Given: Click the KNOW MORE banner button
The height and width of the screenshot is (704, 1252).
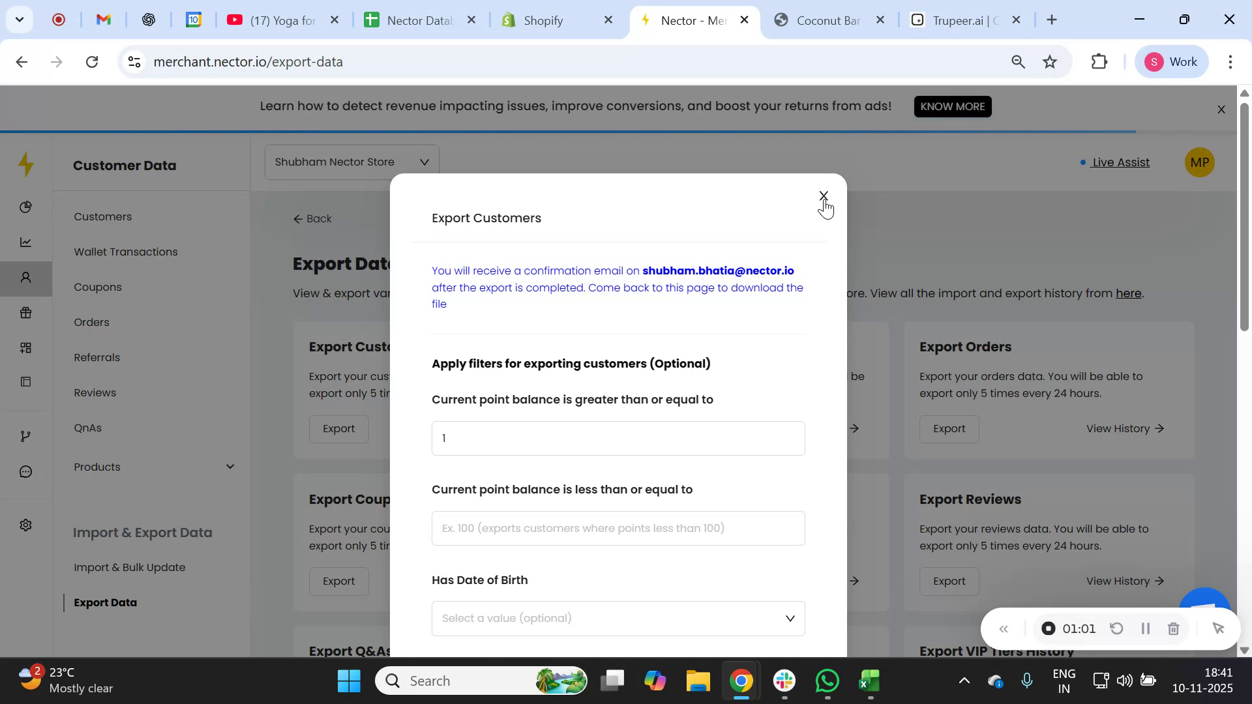Looking at the screenshot, I should point(952,106).
